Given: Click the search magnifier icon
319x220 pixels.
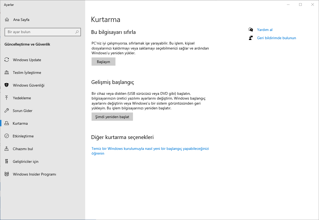Looking at the screenshot, I should tap(77, 32).
